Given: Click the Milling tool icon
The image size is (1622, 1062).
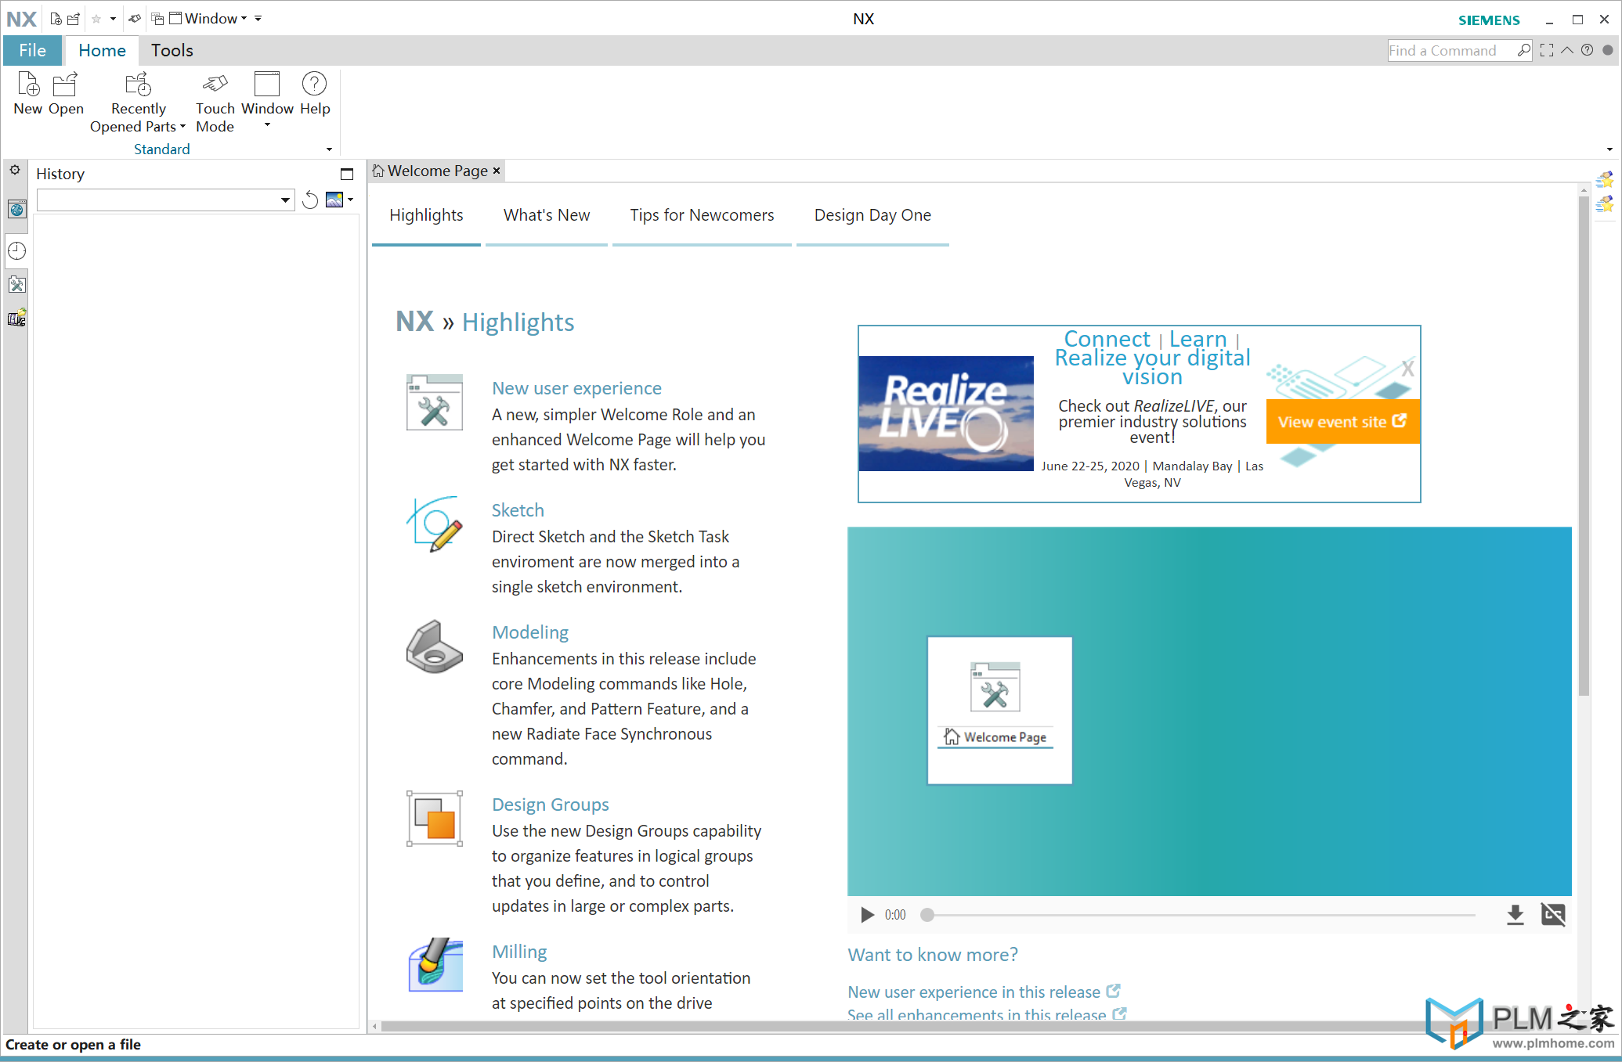Looking at the screenshot, I should point(435,965).
